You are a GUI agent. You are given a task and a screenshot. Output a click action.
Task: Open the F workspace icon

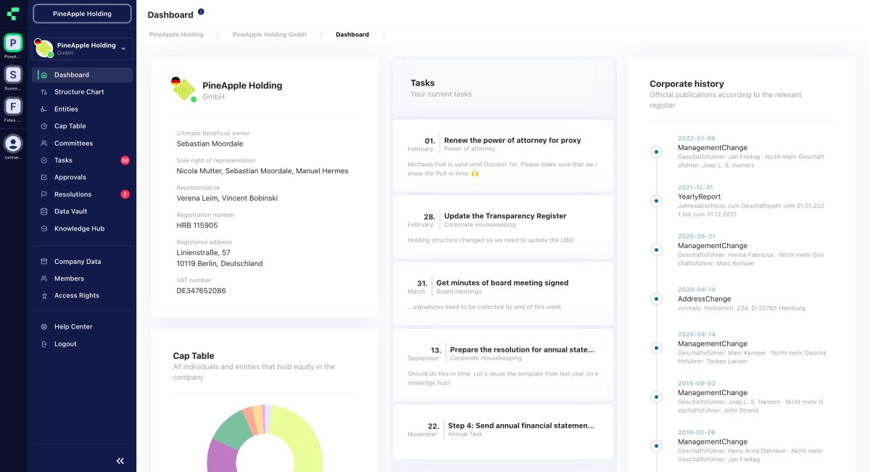click(13, 107)
